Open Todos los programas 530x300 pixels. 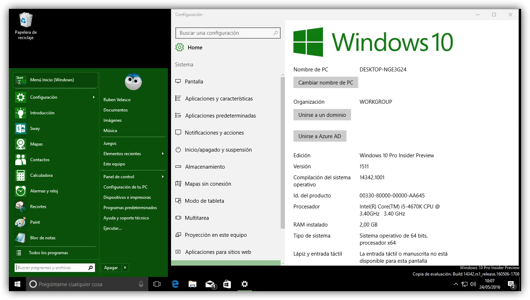(x=48, y=252)
